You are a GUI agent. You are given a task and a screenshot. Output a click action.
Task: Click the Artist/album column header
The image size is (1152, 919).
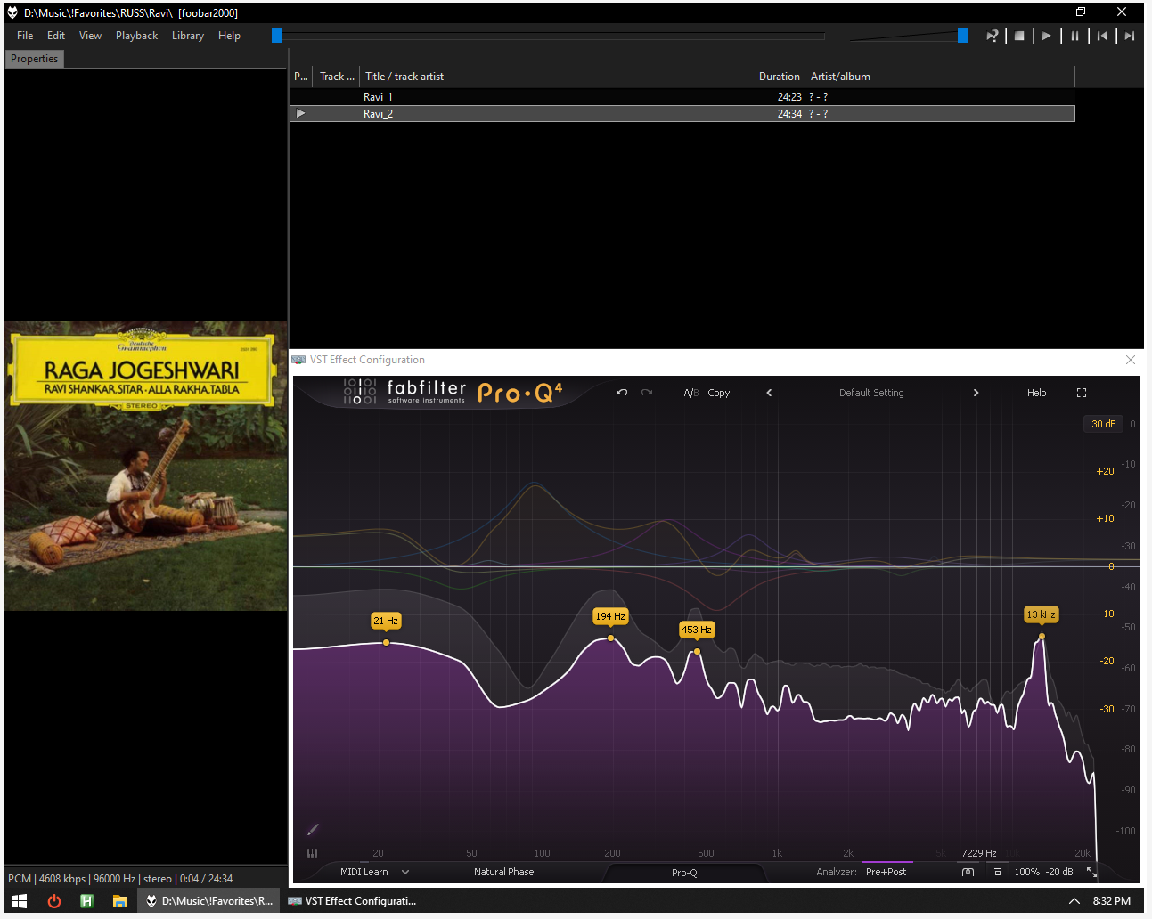tap(940, 77)
